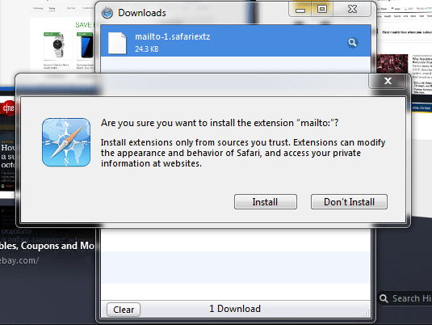Click the Safari icon in Downloads title bar

tap(107, 13)
